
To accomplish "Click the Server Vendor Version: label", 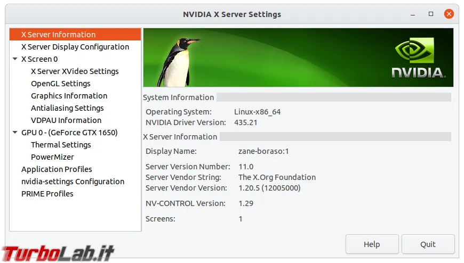I will 186,188.
